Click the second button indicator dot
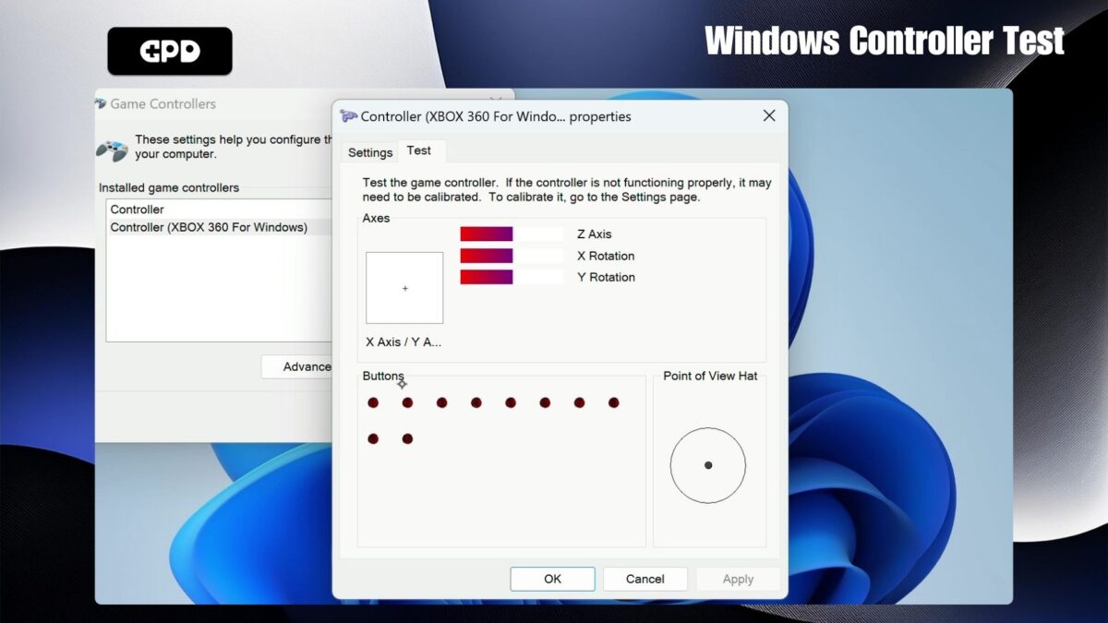 [407, 402]
